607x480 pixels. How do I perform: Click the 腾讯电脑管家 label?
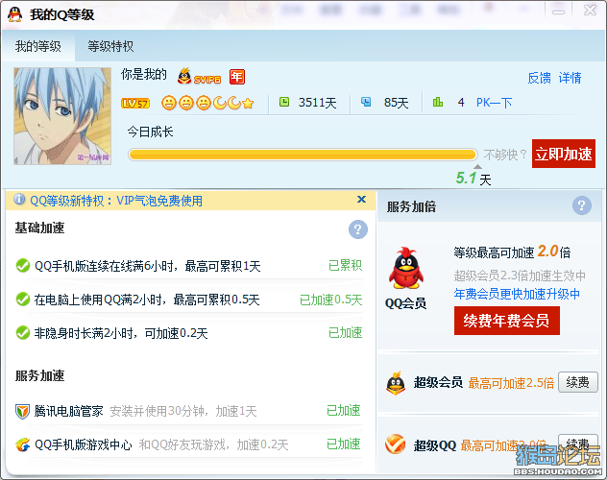point(69,411)
